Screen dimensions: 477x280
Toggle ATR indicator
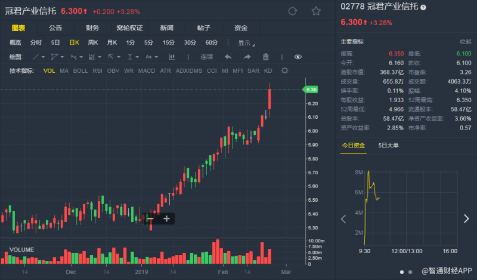pyautogui.click(x=166, y=71)
